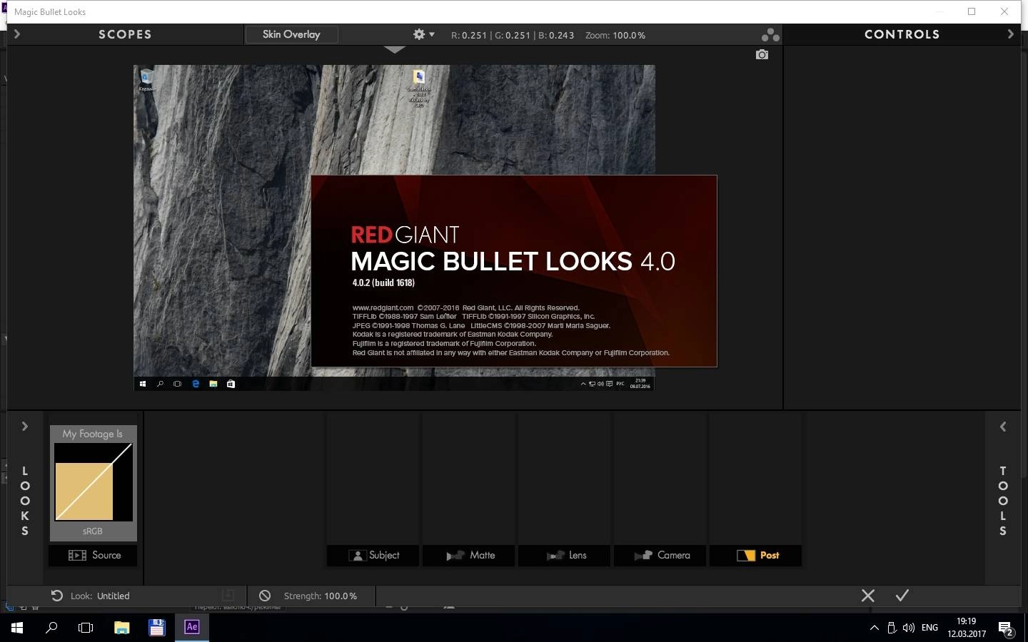Select the Subject stage tab
The width and height of the screenshot is (1028, 642).
tap(373, 555)
